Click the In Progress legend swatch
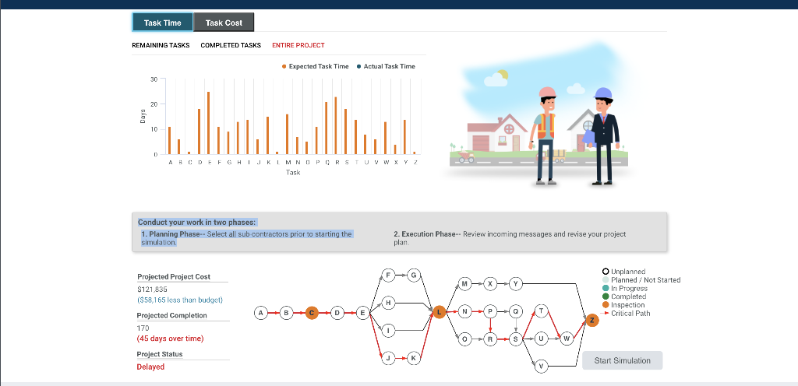798x386 pixels. click(x=606, y=289)
